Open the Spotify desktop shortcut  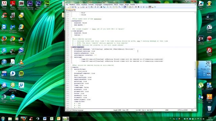(x=21, y=75)
